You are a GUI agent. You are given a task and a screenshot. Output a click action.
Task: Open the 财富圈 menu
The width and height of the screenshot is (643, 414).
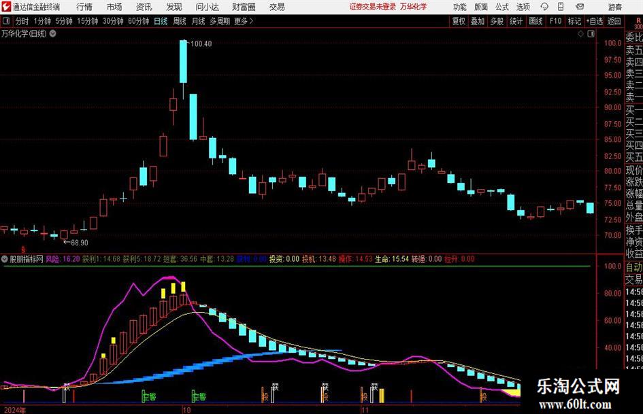pyautogui.click(x=244, y=7)
